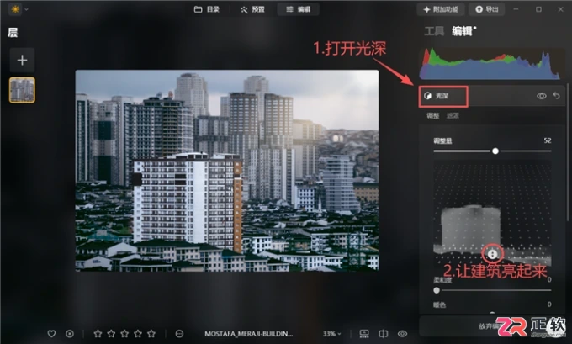Screen dimensions: 572x344
Task: Reset the 光深 tool with undo arrow
Action: click(556, 96)
